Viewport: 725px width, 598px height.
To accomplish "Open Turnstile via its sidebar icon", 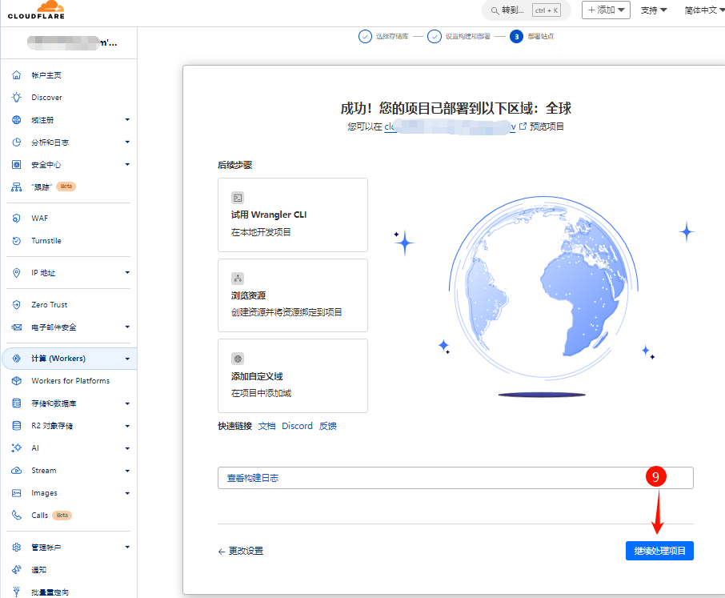I will [16, 241].
